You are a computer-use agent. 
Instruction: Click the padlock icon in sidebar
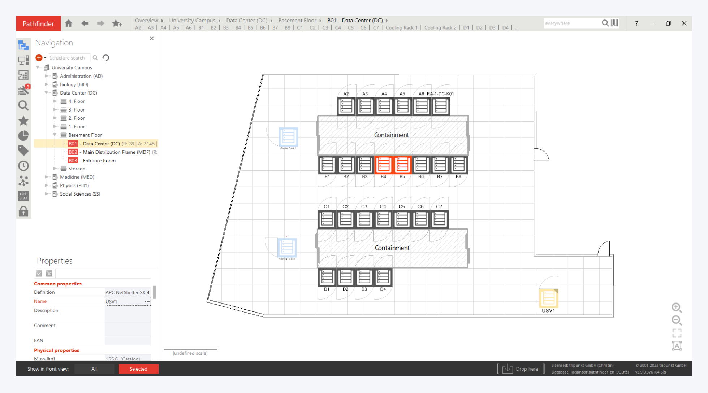click(x=23, y=211)
